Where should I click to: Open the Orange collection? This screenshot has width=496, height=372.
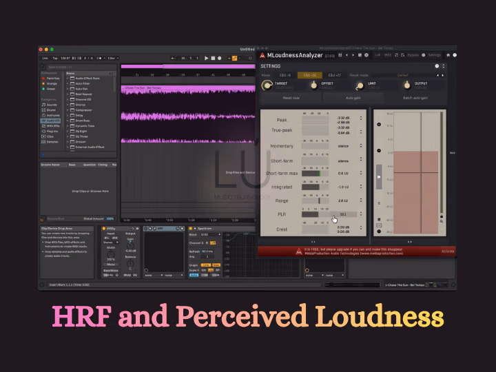click(50, 84)
